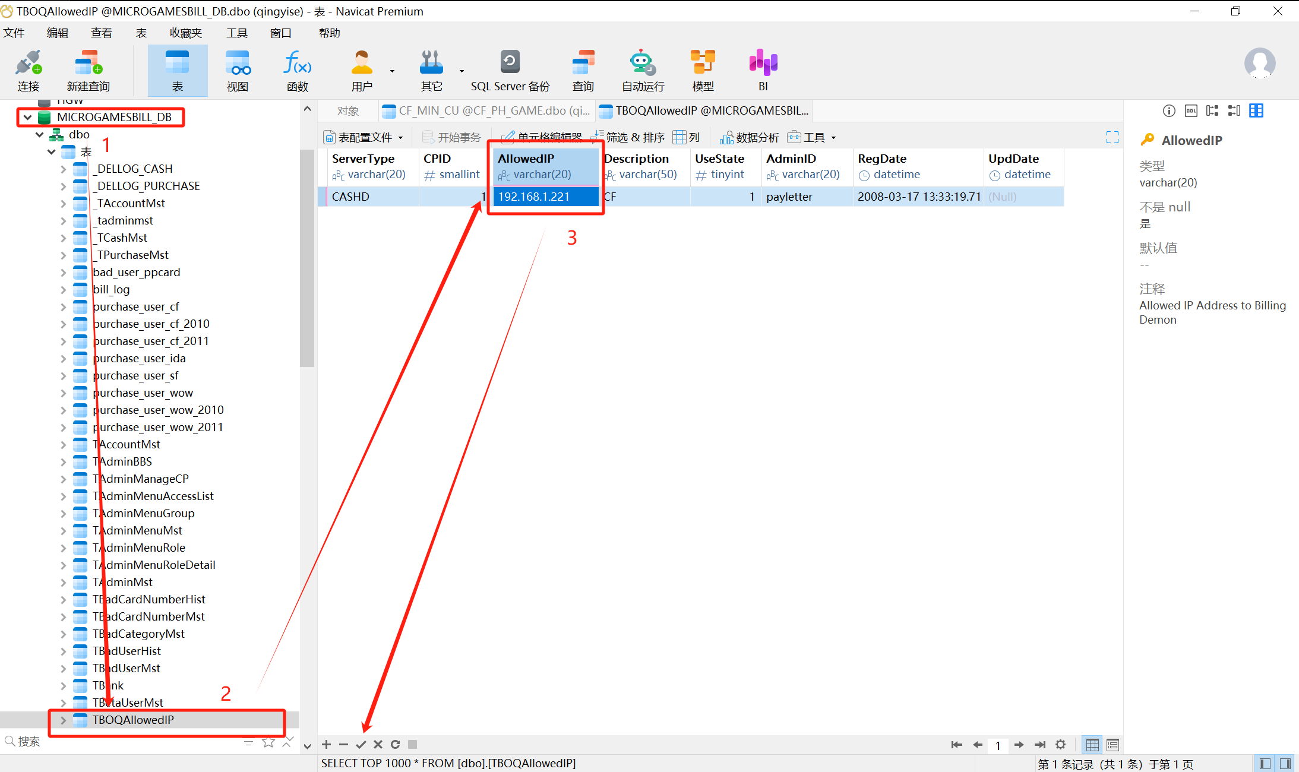Switch to the CF_MIN_CU tab
Viewport: 1299px width, 772px height.
point(487,110)
